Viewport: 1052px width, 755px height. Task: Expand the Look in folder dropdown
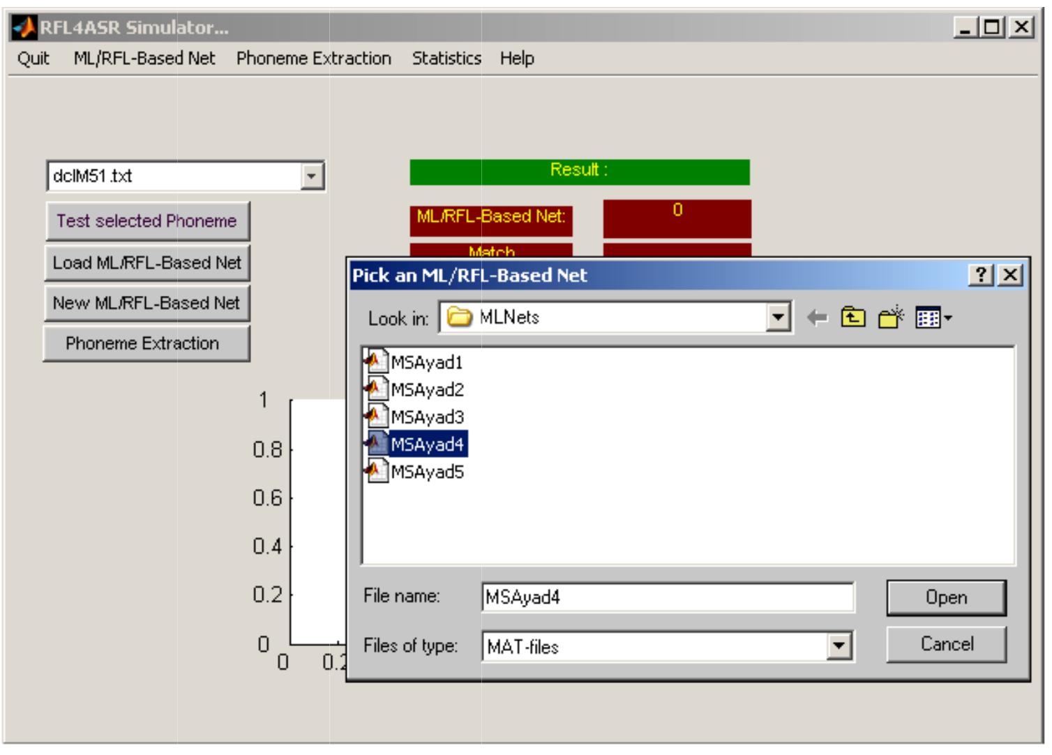click(x=778, y=318)
